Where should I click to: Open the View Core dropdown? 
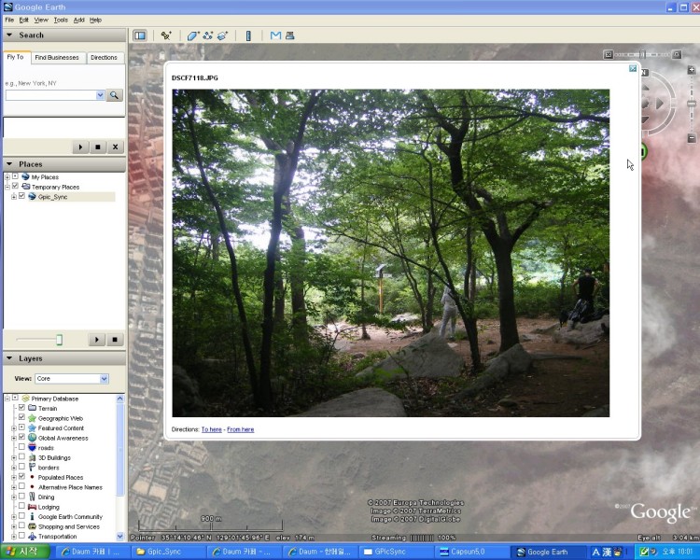pos(104,379)
